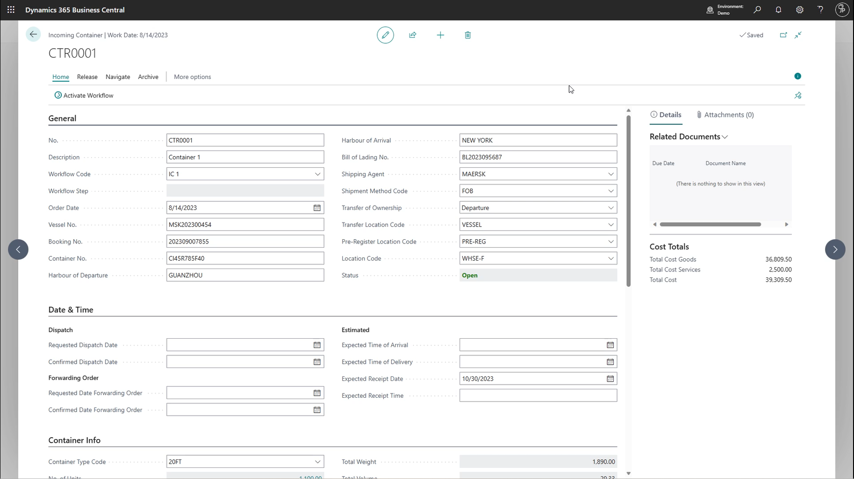
Task: Expand Related Documents chevron
Action: coord(725,137)
